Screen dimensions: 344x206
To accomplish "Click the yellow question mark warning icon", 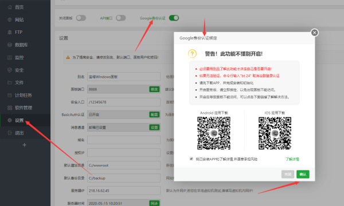I will pos(192,54).
